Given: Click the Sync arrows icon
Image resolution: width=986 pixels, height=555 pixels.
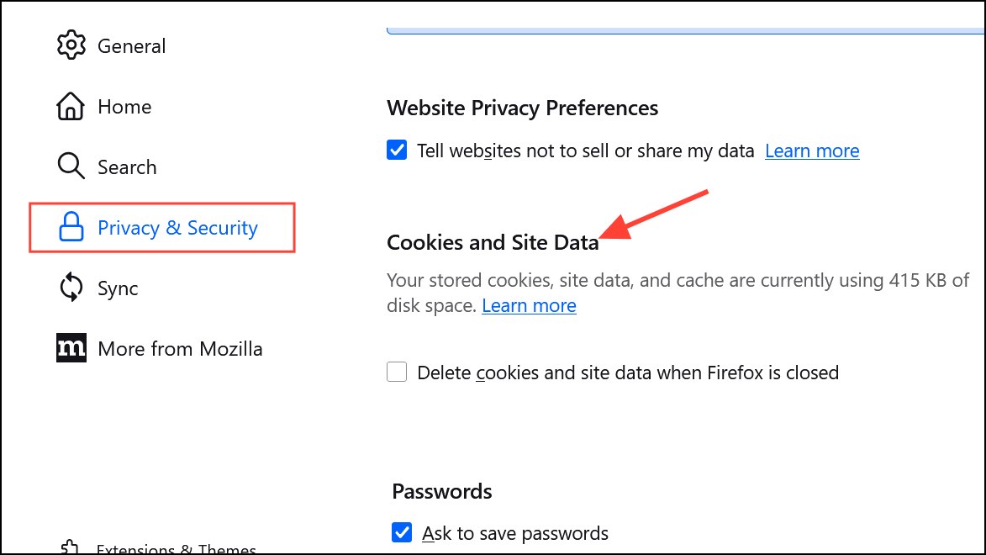Looking at the screenshot, I should pyautogui.click(x=71, y=287).
